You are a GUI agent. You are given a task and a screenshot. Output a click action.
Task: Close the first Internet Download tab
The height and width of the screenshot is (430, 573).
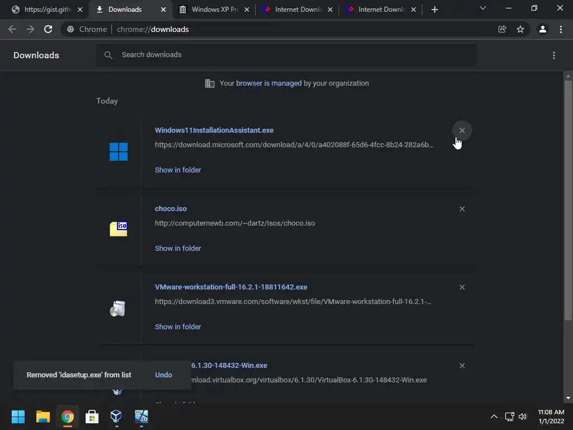pyautogui.click(x=330, y=10)
